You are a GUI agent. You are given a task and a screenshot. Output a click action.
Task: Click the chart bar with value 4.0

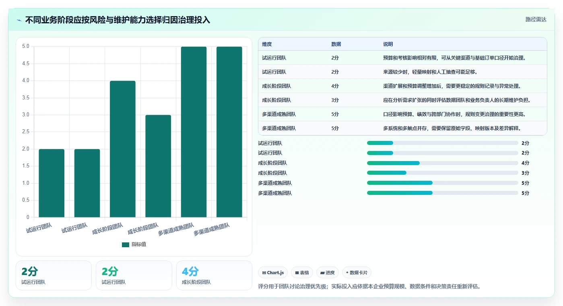click(x=123, y=149)
